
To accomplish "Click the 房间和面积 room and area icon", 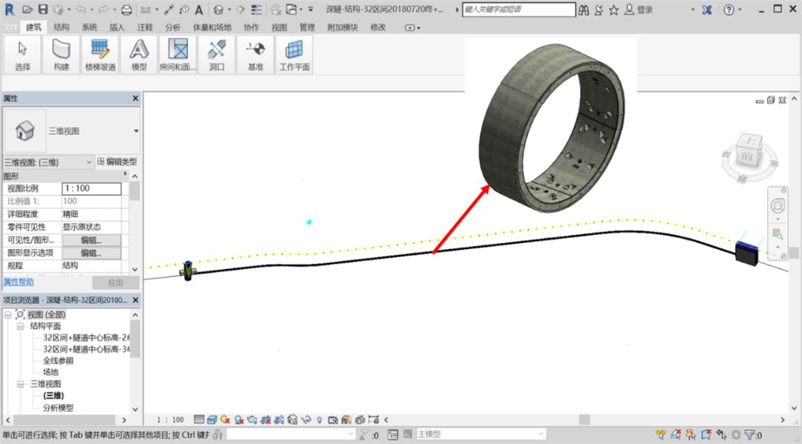I will pyautogui.click(x=177, y=54).
